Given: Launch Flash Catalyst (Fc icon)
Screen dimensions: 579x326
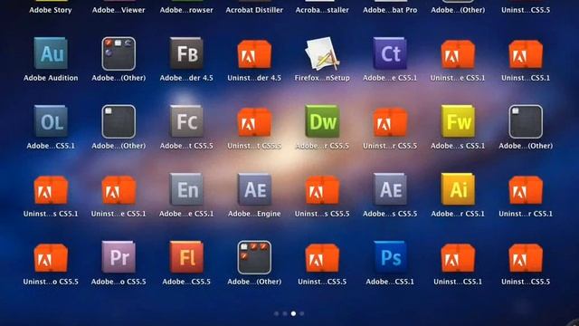Looking at the screenshot, I should (186, 121).
